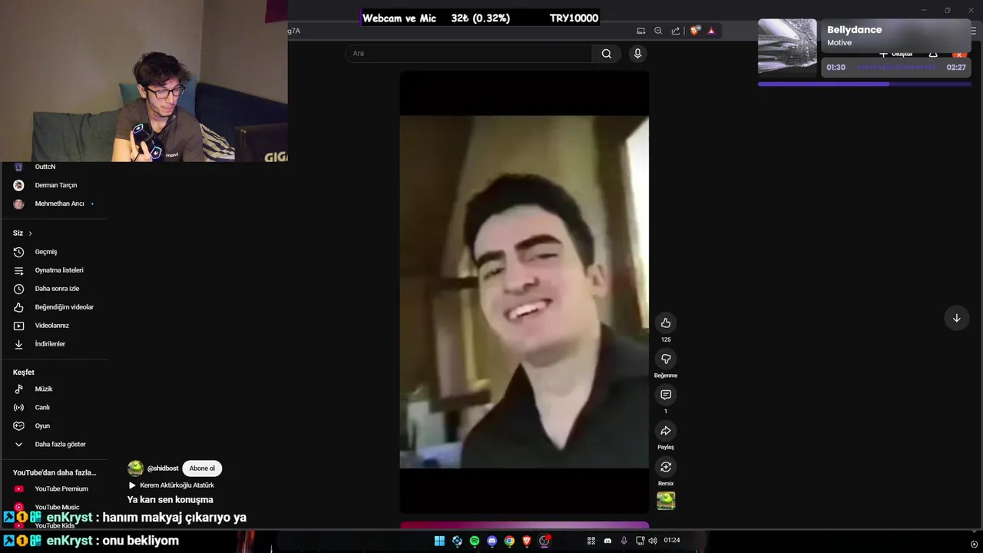Open Google Chrome from taskbar
Viewport: 983px width, 553px height.
coord(509,541)
